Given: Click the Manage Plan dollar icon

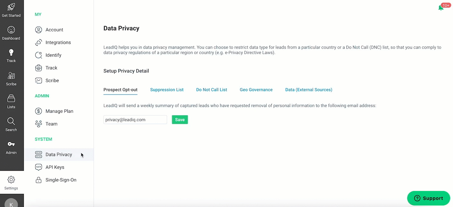Looking at the screenshot, I should (x=38, y=111).
